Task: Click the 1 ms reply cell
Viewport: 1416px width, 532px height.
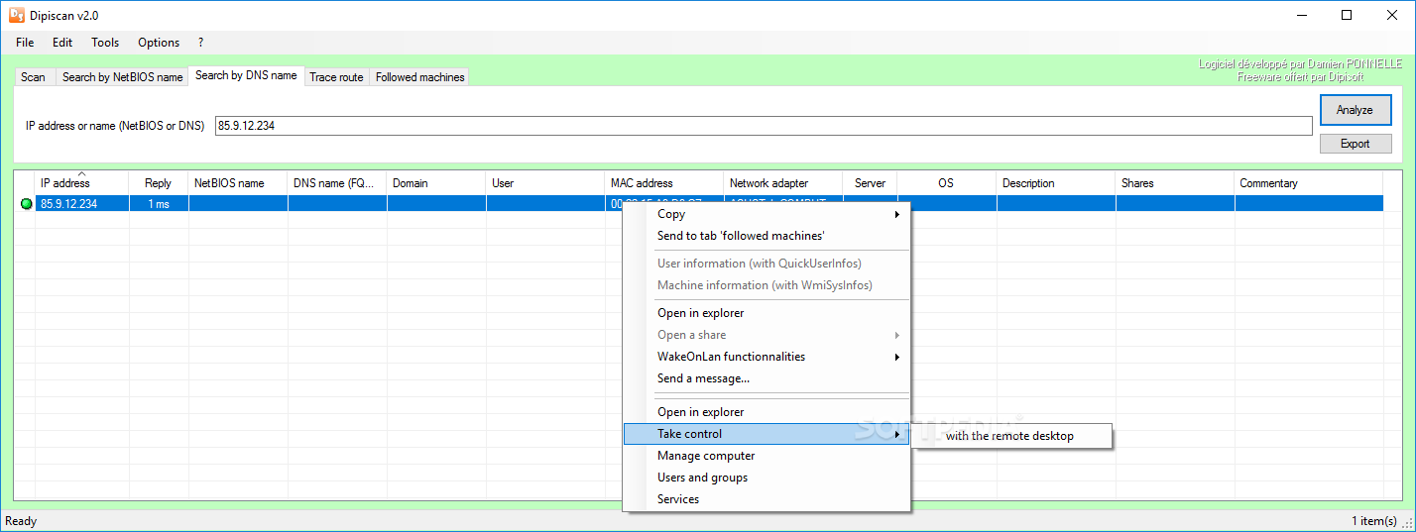Action: [159, 204]
